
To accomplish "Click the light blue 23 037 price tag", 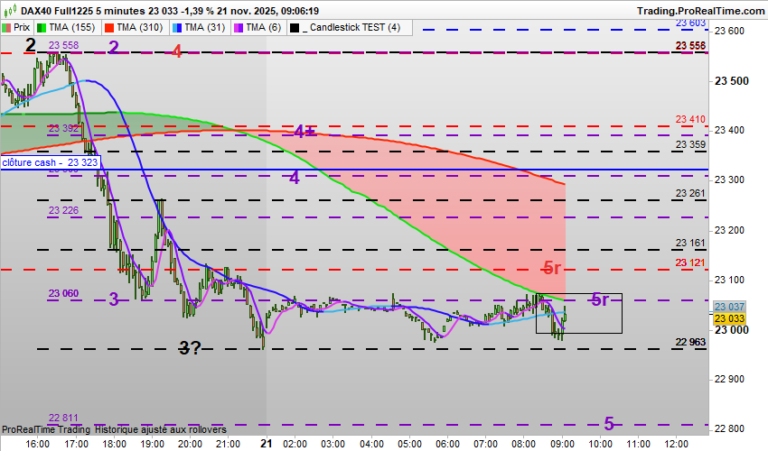I will (729, 307).
